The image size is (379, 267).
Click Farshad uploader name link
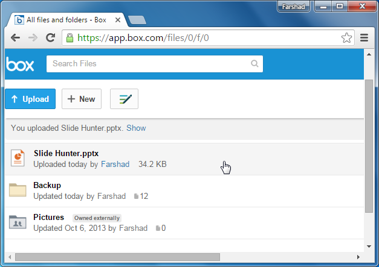point(115,164)
